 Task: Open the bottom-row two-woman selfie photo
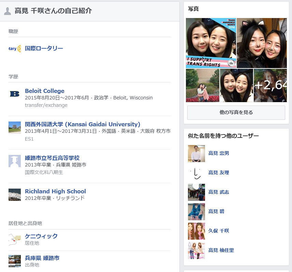(x=236, y=85)
